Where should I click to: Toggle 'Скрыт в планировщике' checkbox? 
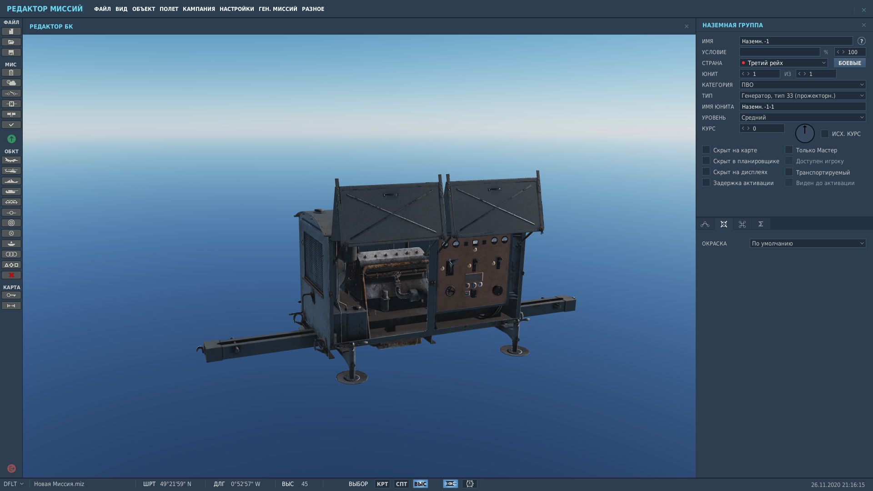pyautogui.click(x=706, y=160)
